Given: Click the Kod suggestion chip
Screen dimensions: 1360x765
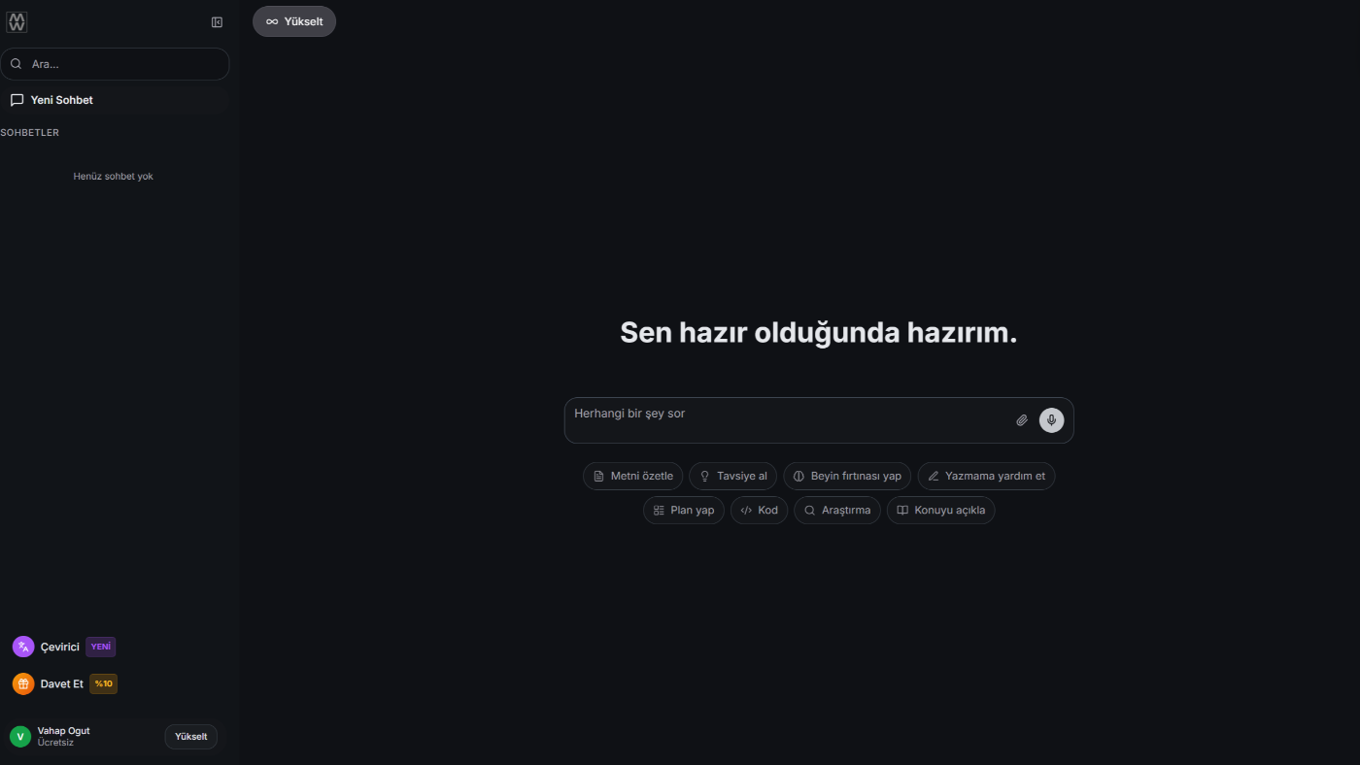Looking at the screenshot, I should click(x=759, y=510).
